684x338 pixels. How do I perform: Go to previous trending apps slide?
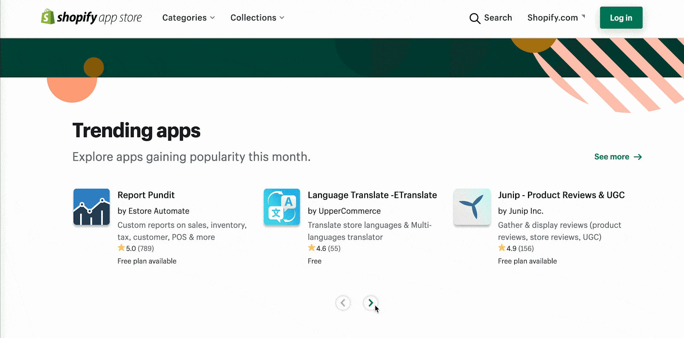point(343,303)
